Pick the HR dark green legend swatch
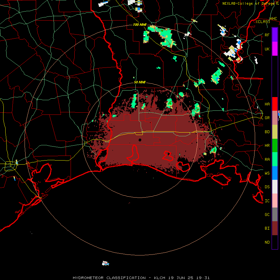Screen dimensions: 280x280 pyautogui.click(x=275, y=145)
